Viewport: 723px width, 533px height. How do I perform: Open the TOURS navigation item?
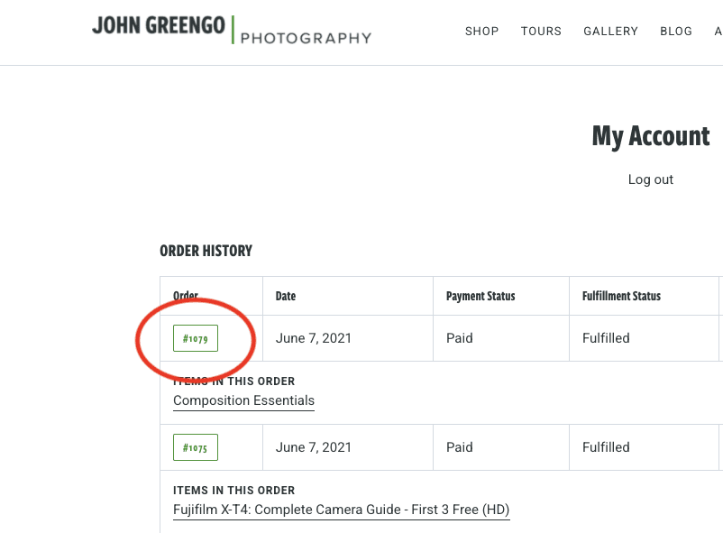tap(541, 32)
